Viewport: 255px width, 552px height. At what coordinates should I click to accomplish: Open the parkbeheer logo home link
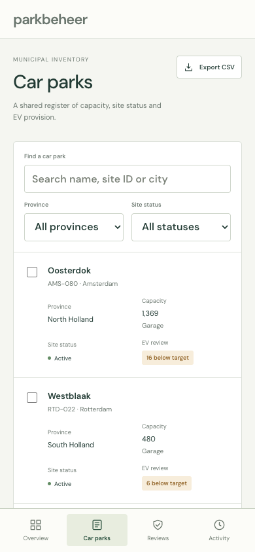click(50, 20)
